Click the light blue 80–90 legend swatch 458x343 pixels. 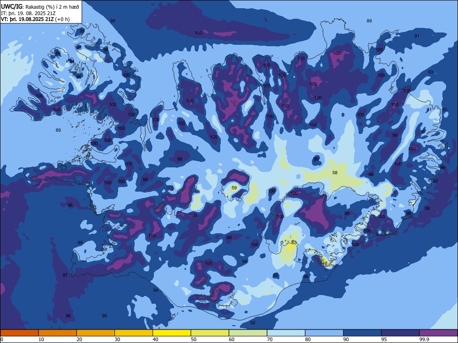pos(324,333)
